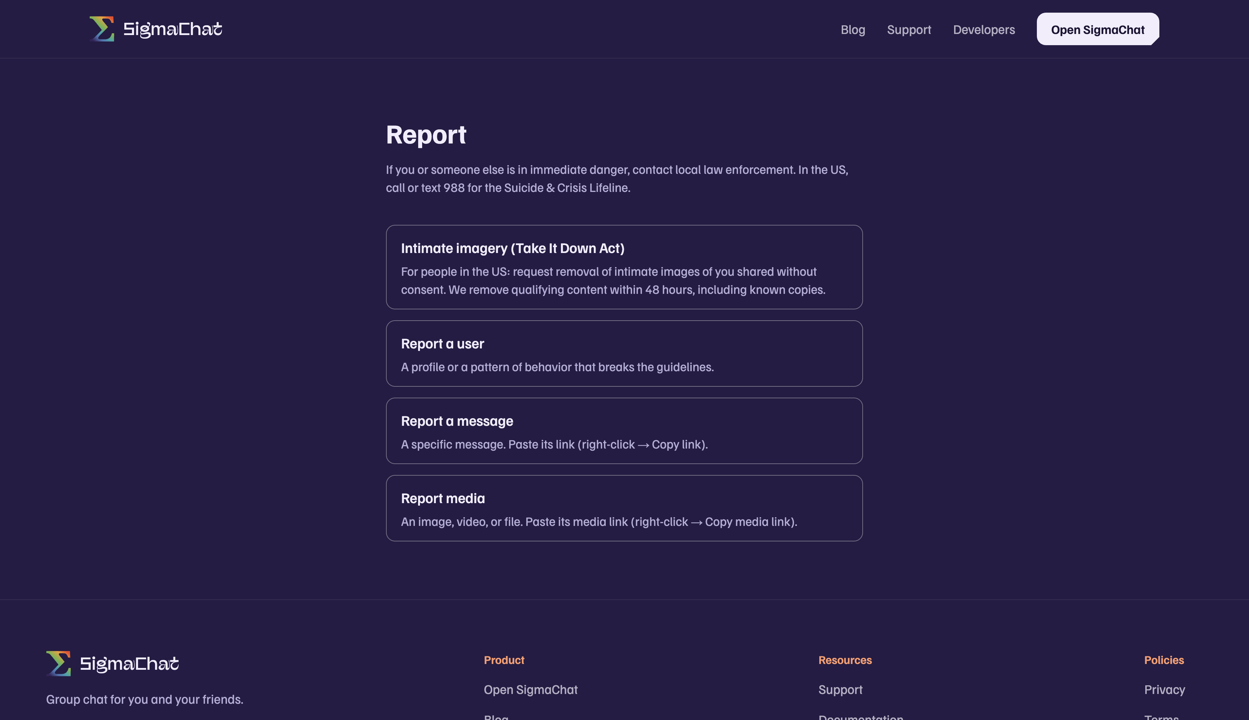
Task: Open Privacy under Policies in footer
Action: coord(1164,690)
